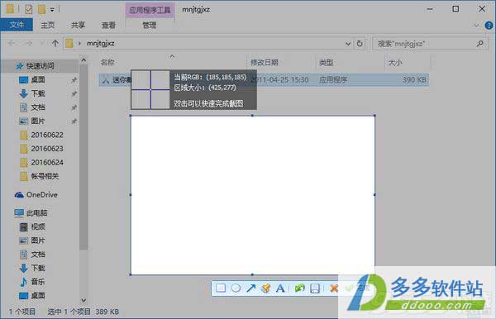Select the ellipse drawing tool
This screenshot has height=319, width=496.
point(236,288)
